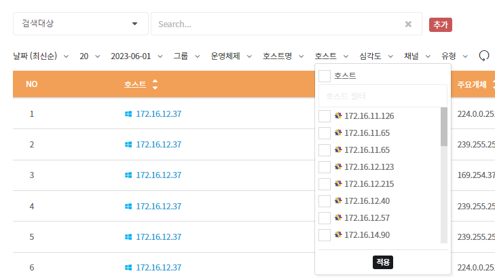Click the 호스트 필터 input field
The height and width of the screenshot is (280, 495).
383,96
